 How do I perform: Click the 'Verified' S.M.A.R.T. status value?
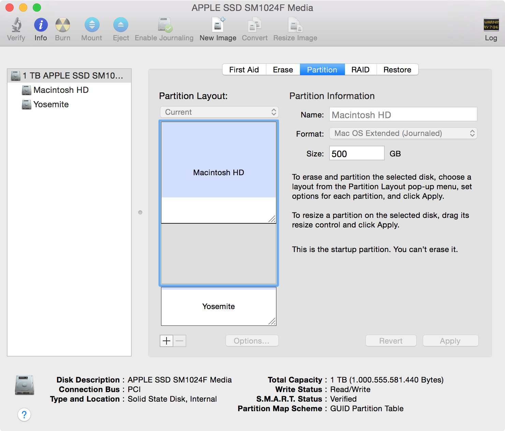tap(343, 399)
